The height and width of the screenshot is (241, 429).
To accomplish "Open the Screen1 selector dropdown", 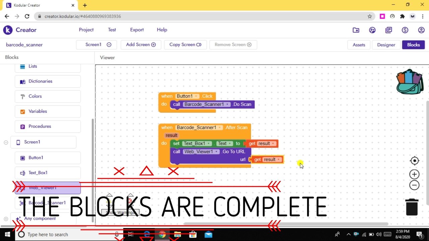I will pyautogui.click(x=97, y=45).
